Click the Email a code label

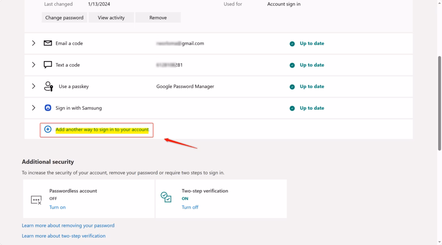[69, 44]
